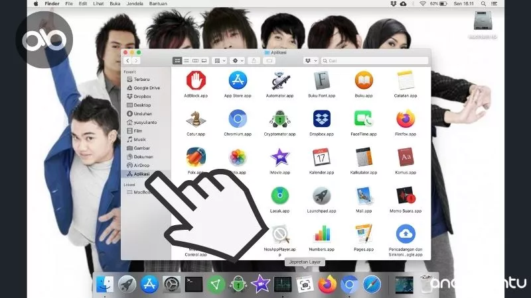Select Memo Suara.app icon
This screenshot has width=531, height=298.
pos(406,195)
